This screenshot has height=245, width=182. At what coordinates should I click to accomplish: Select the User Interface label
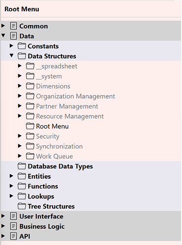[41, 217]
